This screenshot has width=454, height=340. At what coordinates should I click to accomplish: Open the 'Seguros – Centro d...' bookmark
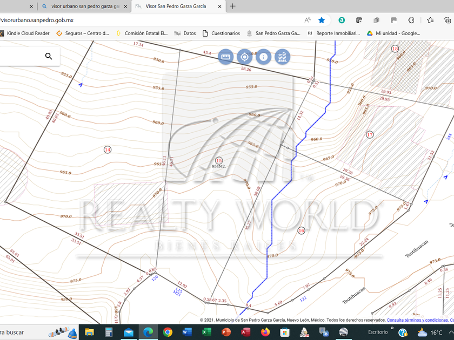coord(83,33)
